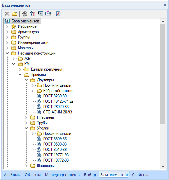Expand the Архитектура folder
169x180 pixels.
coord(7,32)
